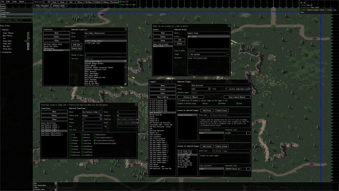
Task: Open the trigger Type dropdown
Action: pyautogui.click(x=249, y=89)
